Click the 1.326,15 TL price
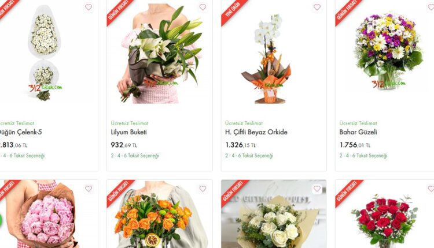Screen dimensions: 434x248 240,145
